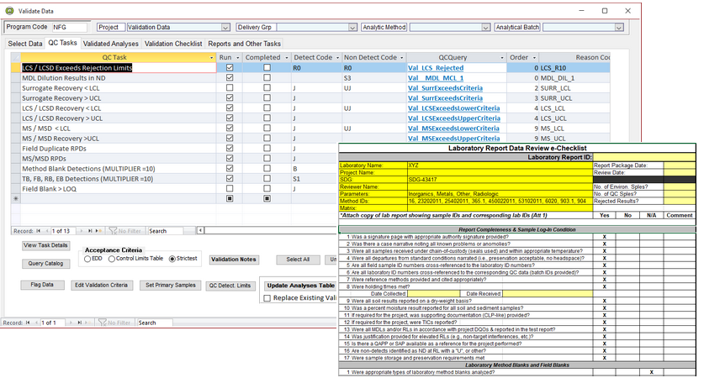Click the Query Catalog button

coord(45,264)
